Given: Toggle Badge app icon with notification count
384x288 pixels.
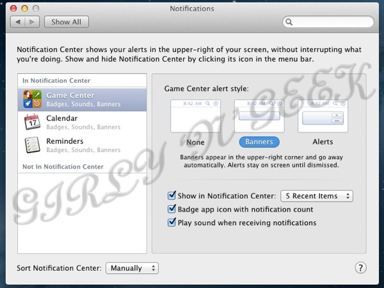Looking at the screenshot, I should point(172,209).
